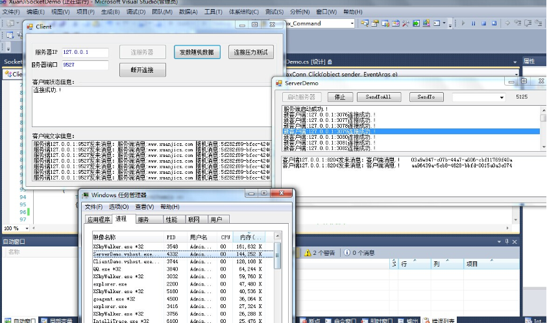Close the 自动窗口 panel with X icon
This screenshot has width=547, height=323.
(515, 241)
